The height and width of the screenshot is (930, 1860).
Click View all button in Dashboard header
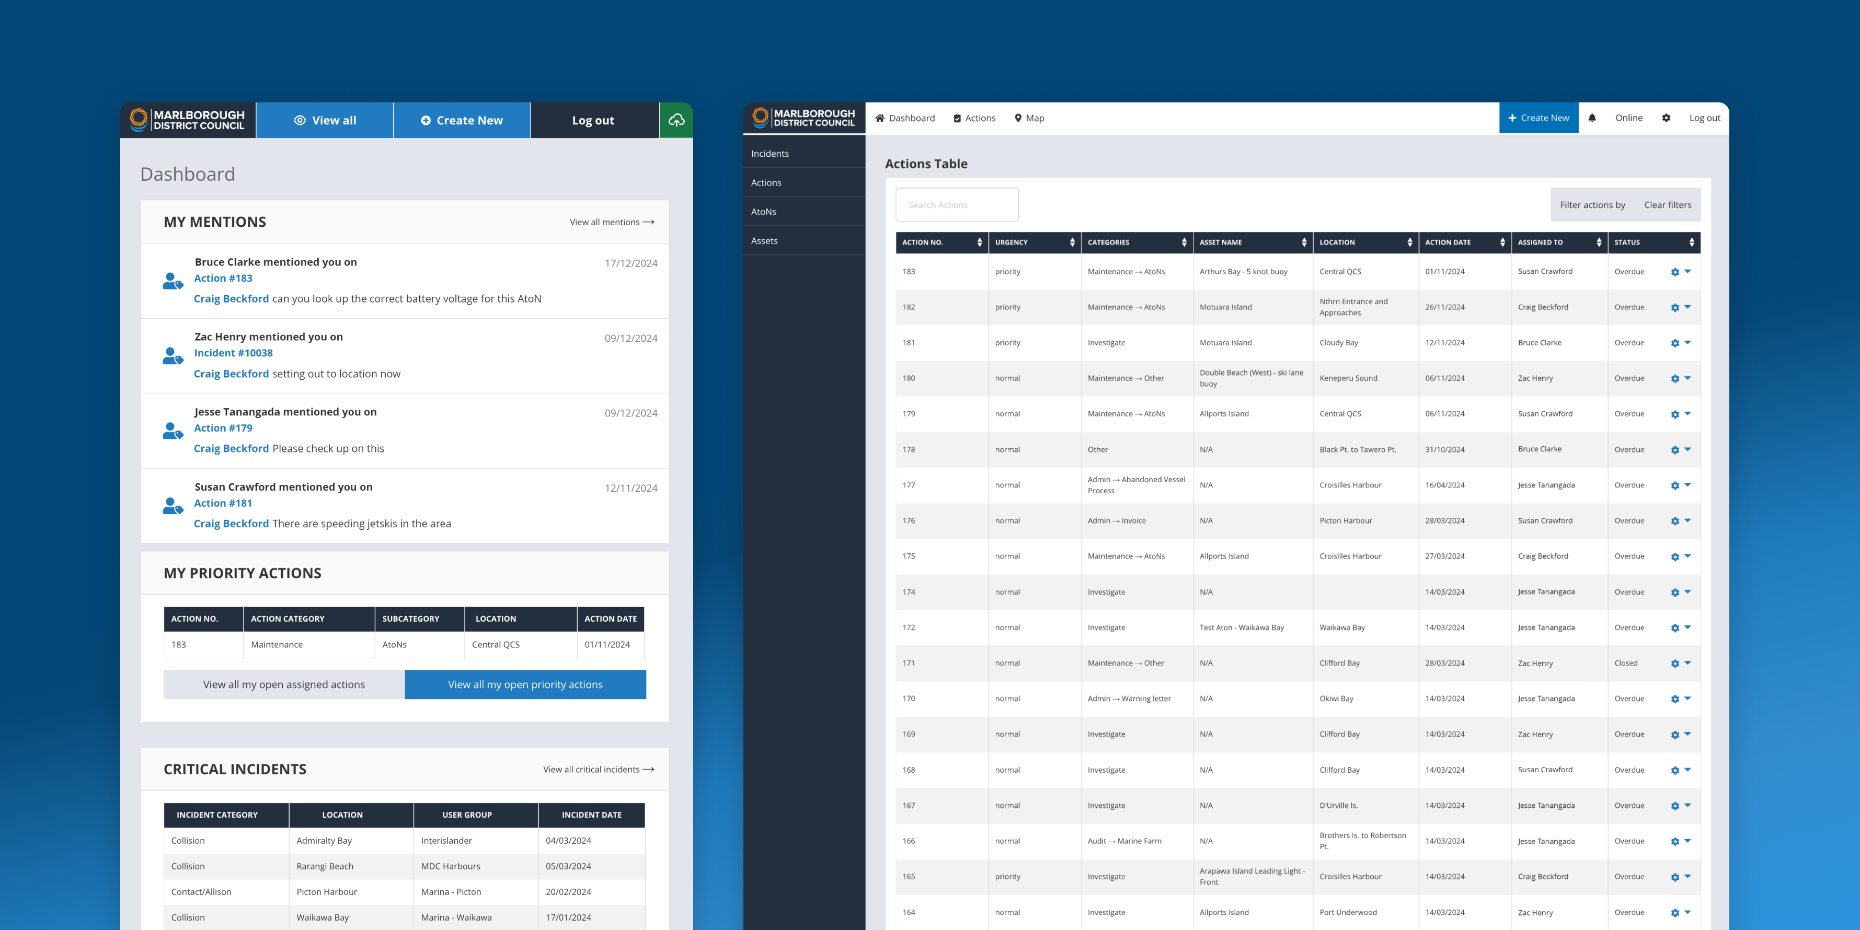[325, 121]
